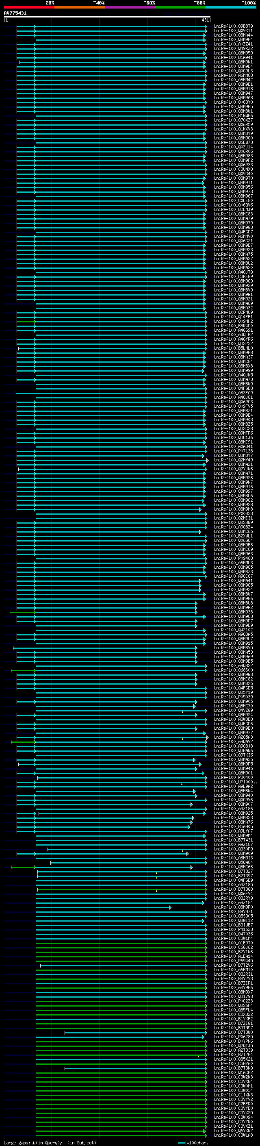Select hit label UniRef100_C3UNX8
260x1146 pixels.
click(233, 170)
